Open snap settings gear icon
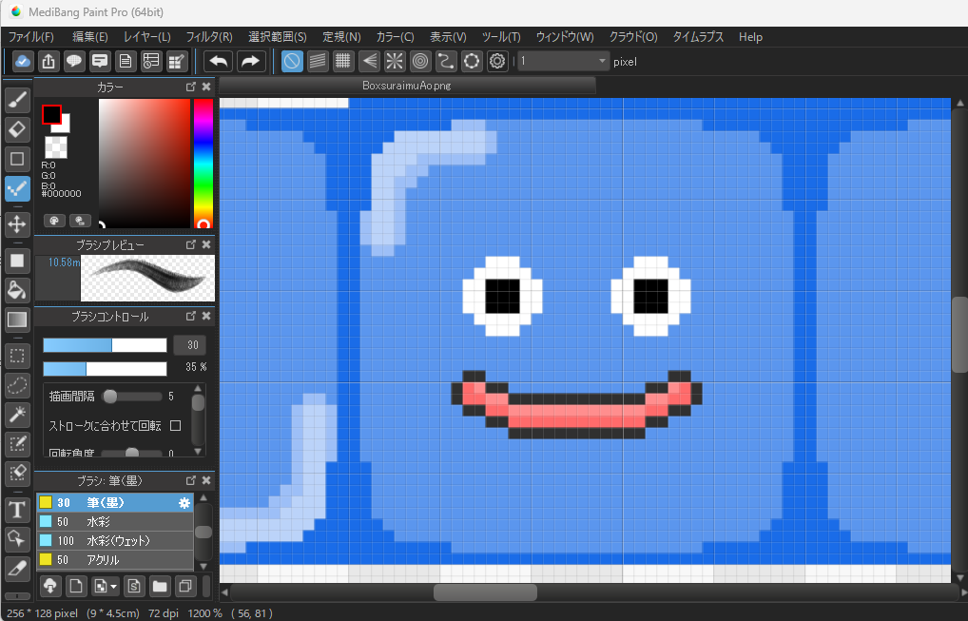The width and height of the screenshot is (968, 621). point(497,61)
